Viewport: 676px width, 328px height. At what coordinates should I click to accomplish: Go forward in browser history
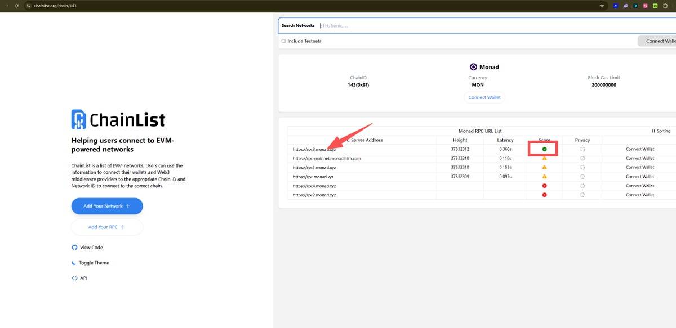point(6,6)
